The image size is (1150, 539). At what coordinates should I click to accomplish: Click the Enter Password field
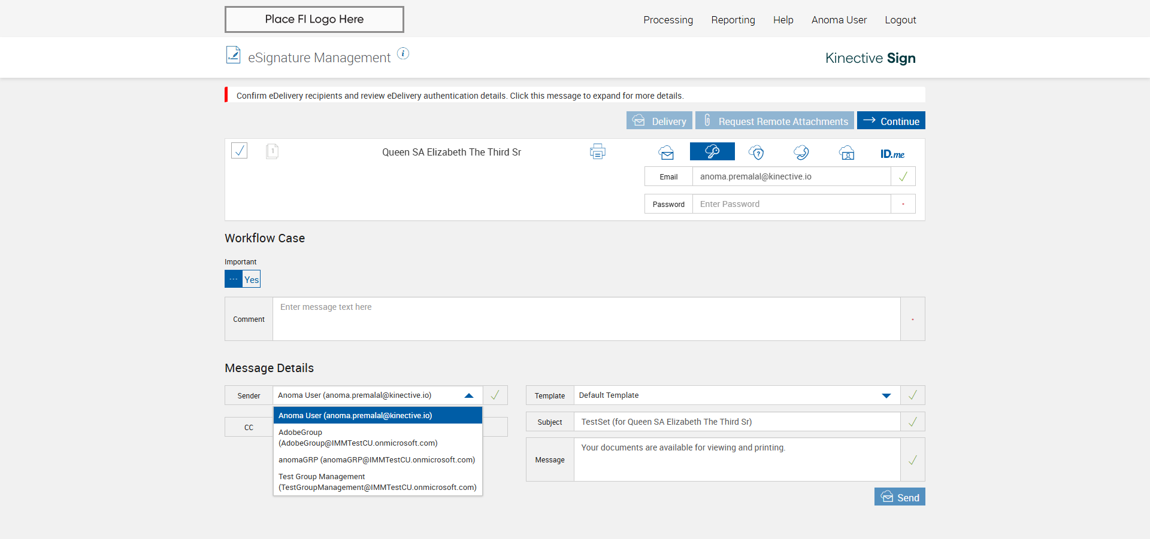pos(791,204)
